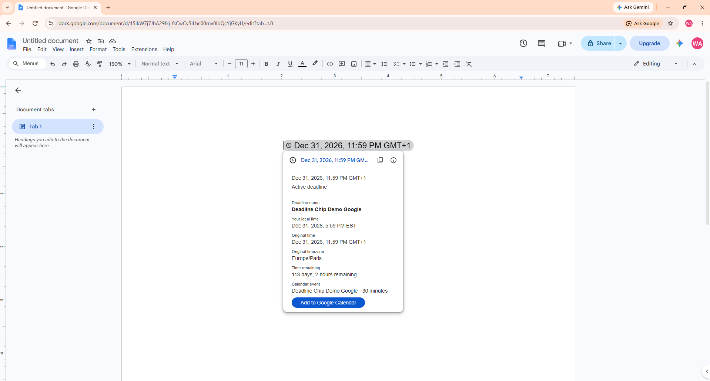710x381 pixels.
Task: Decrease font size with minus button
Action: (x=229, y=64)
